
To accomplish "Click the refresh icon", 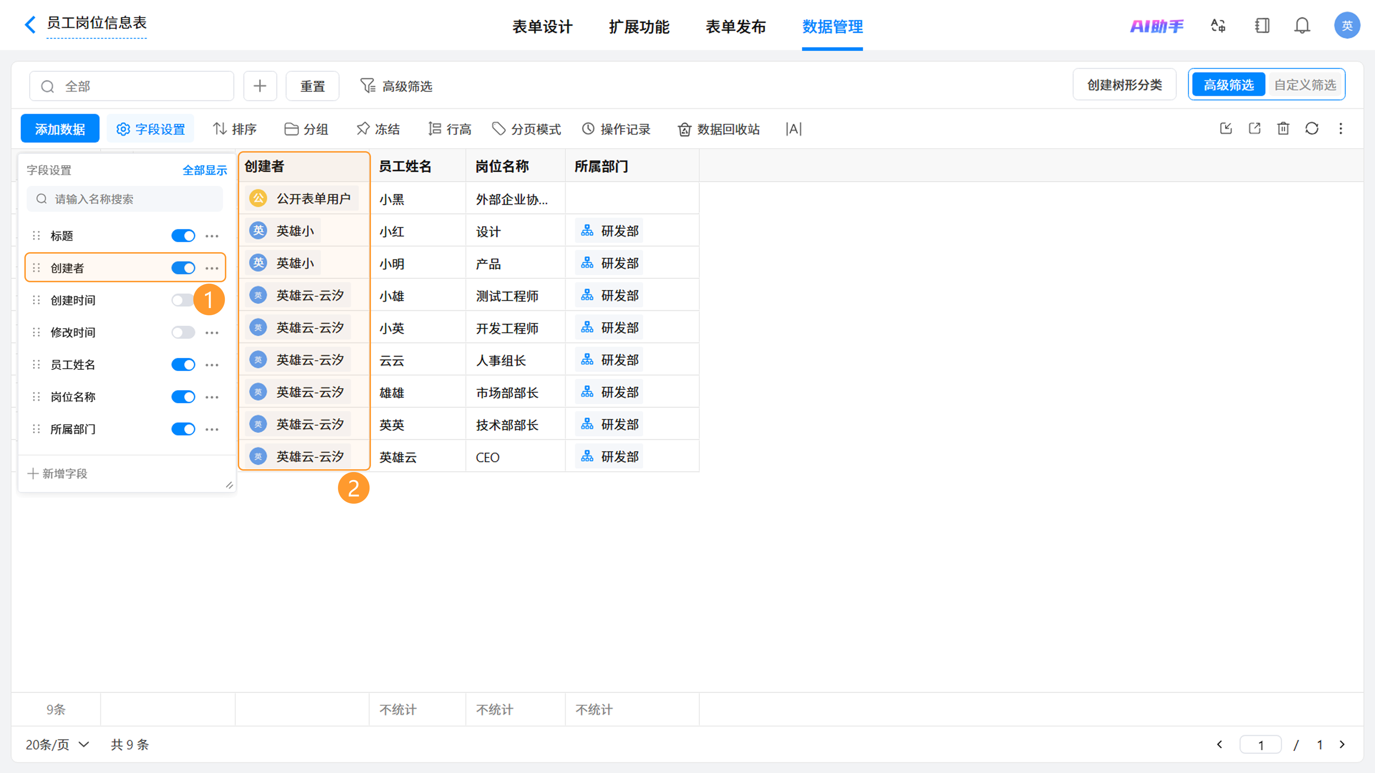I will tap(1312, 129).
